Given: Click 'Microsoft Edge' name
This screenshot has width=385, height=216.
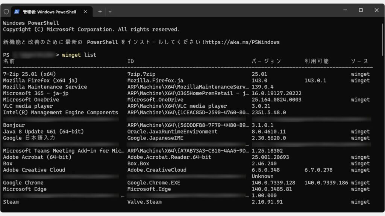Looking at the screenshot, I should point(24,189).
